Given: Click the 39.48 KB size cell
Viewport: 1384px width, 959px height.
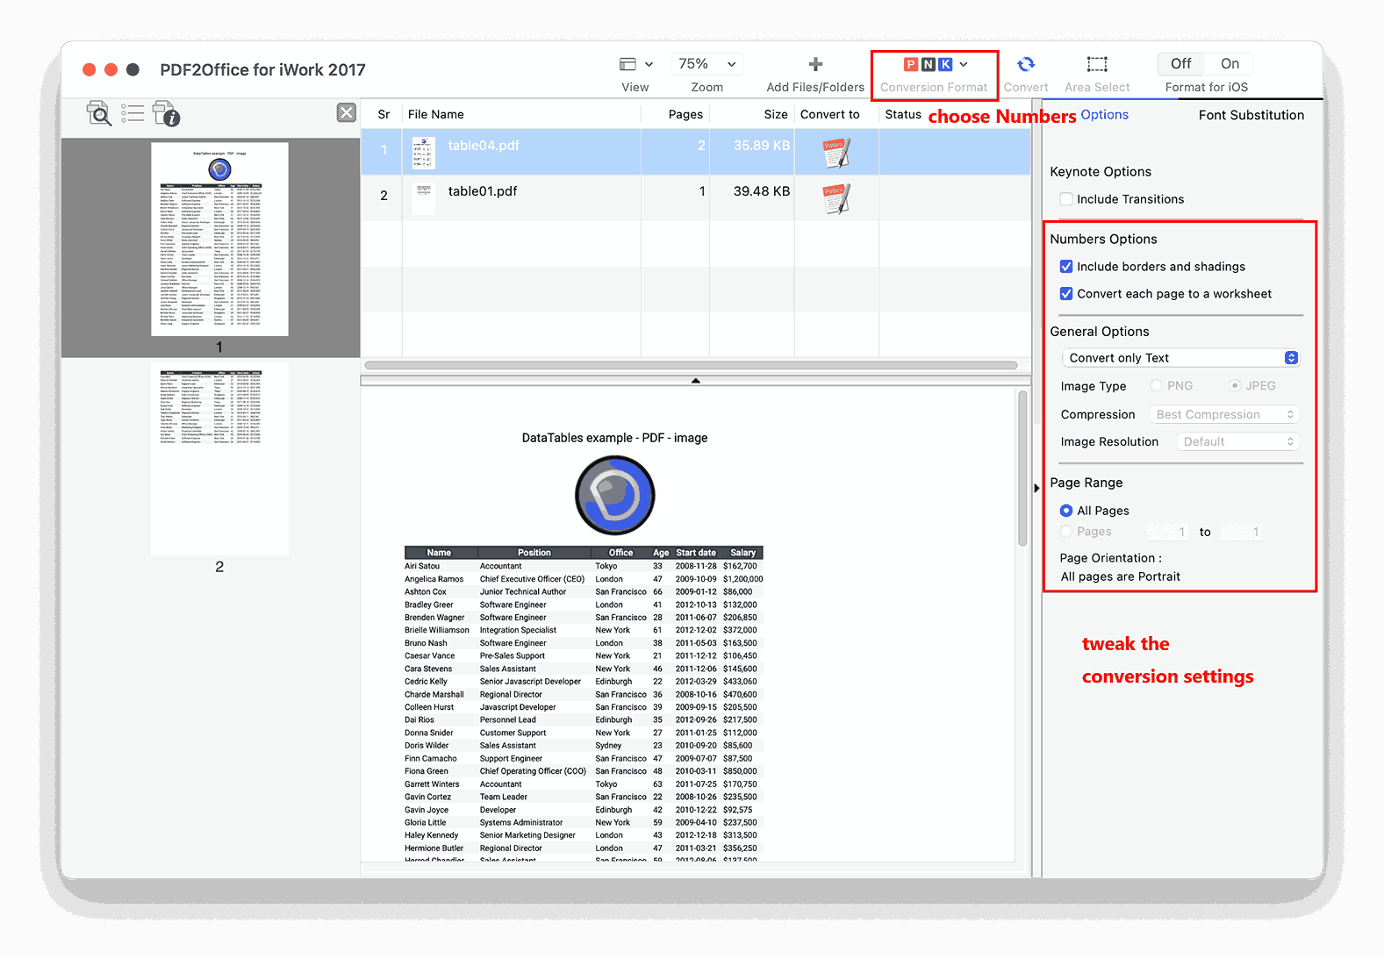Looking at the screenshot, I should point(762,191).
